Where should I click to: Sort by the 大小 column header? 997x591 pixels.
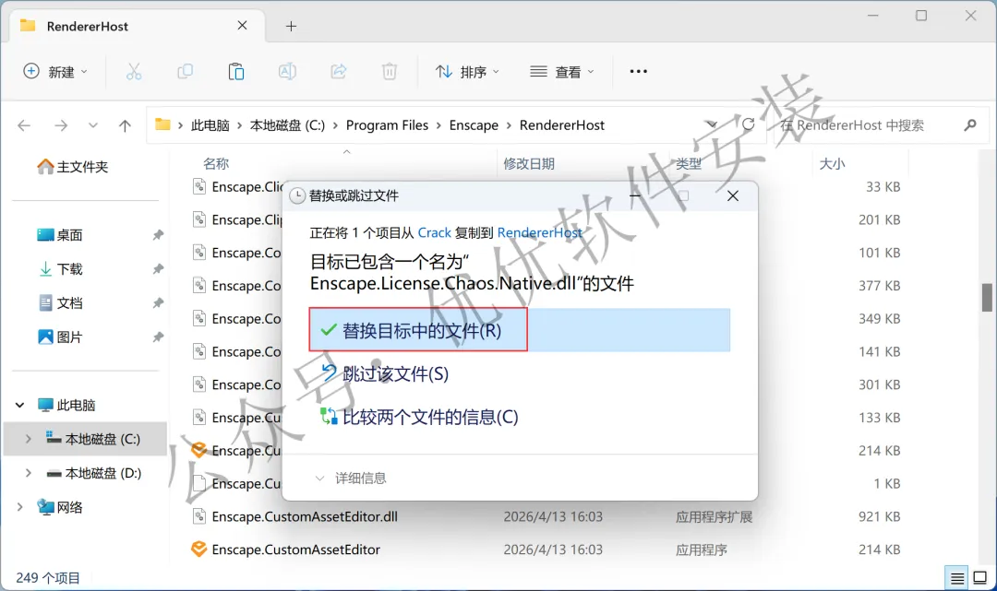(x=832, y=164)
